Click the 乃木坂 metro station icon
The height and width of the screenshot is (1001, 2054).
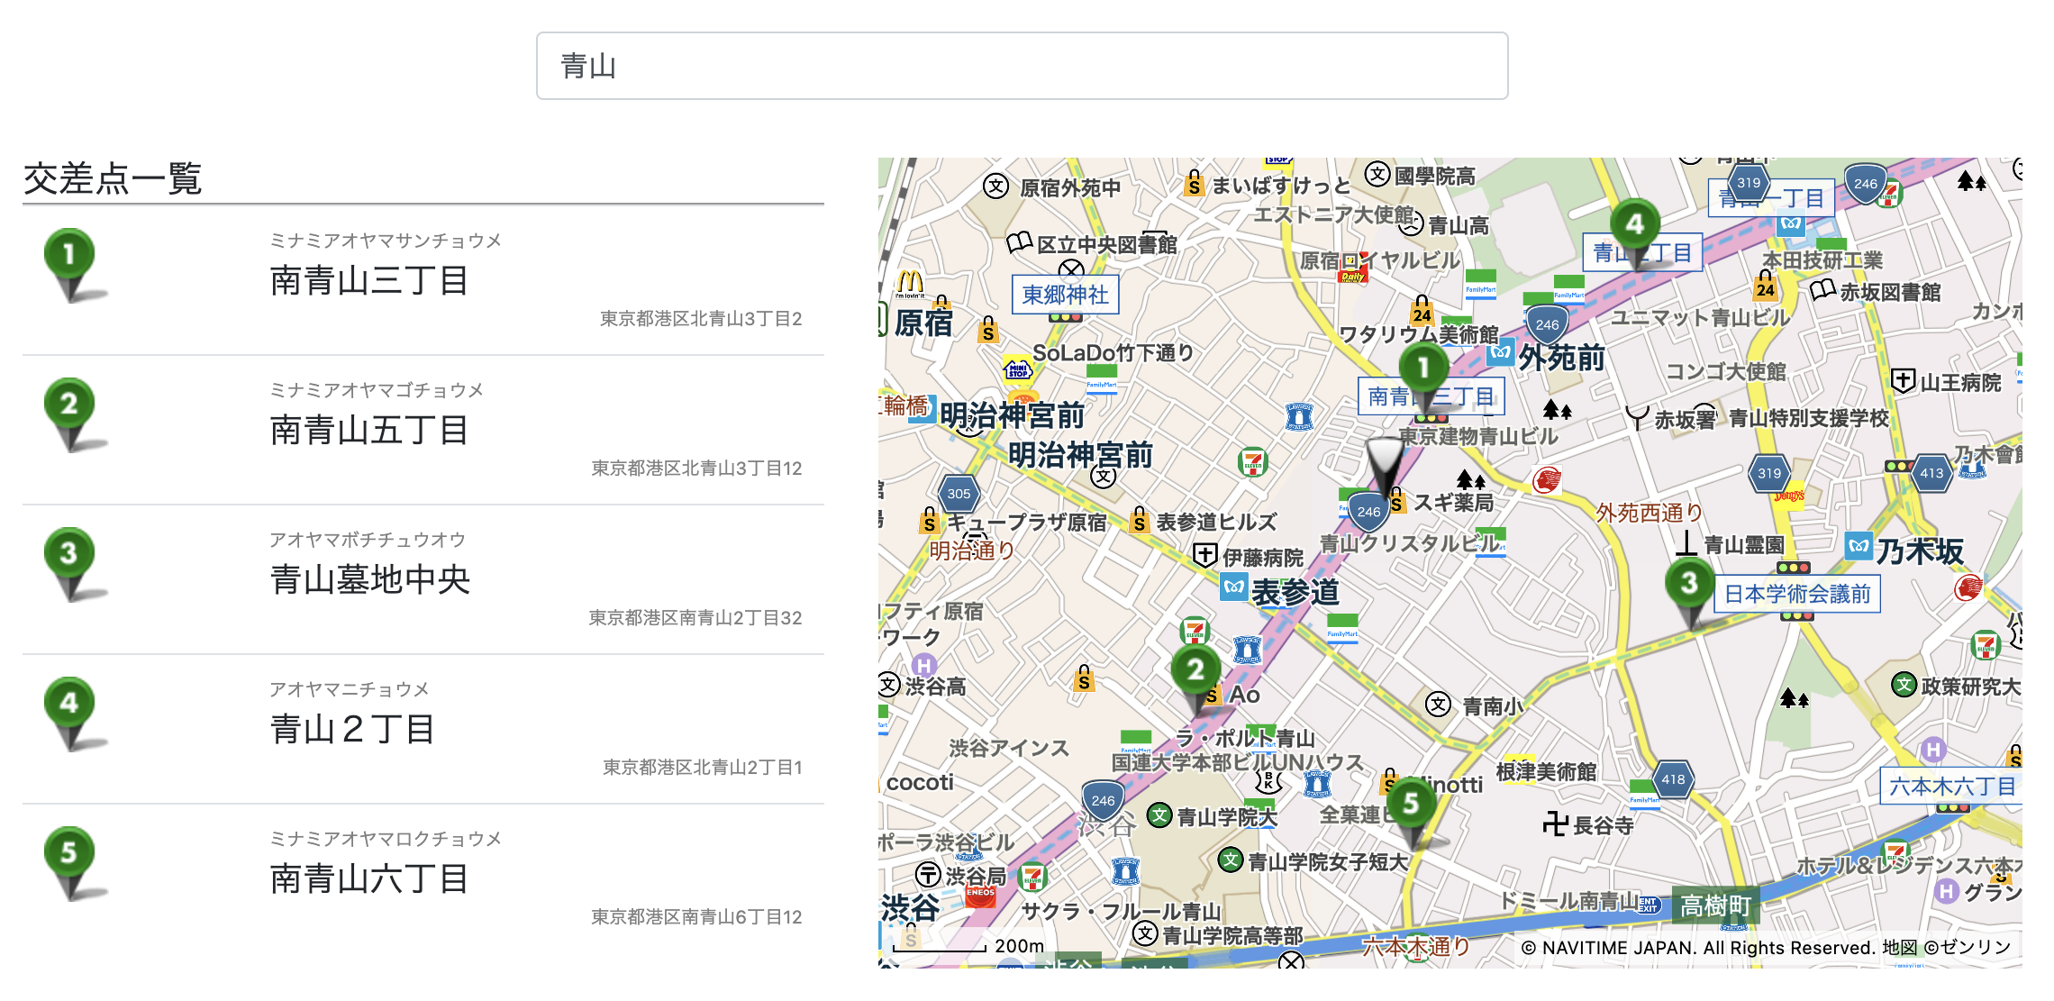[x=1859, y=546]
